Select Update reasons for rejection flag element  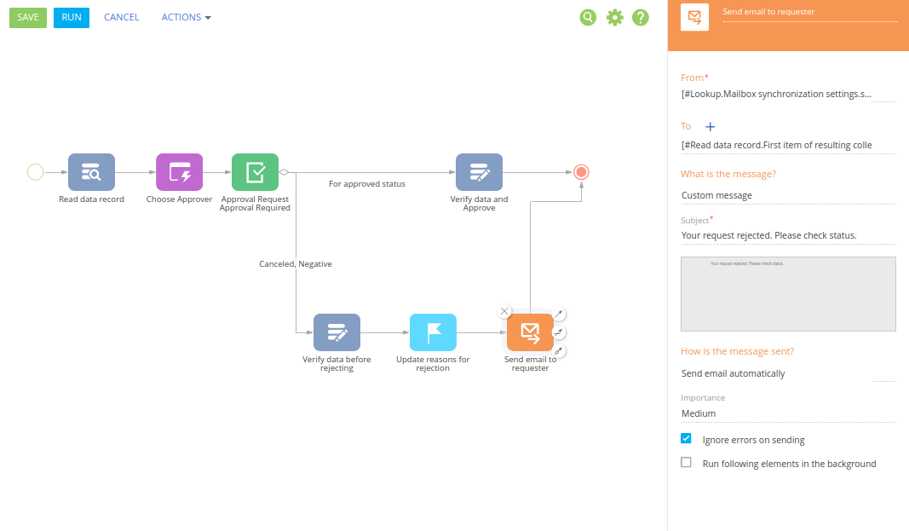click(x=433, y=332)
